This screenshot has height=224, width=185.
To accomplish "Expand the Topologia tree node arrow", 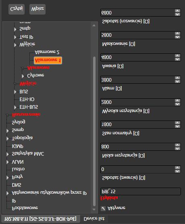I will (x=8, y=138).
